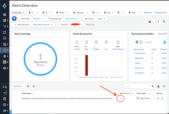The image size is (169, 114).
Task: Filter by Medium severity
Action: tap(96, 49)
